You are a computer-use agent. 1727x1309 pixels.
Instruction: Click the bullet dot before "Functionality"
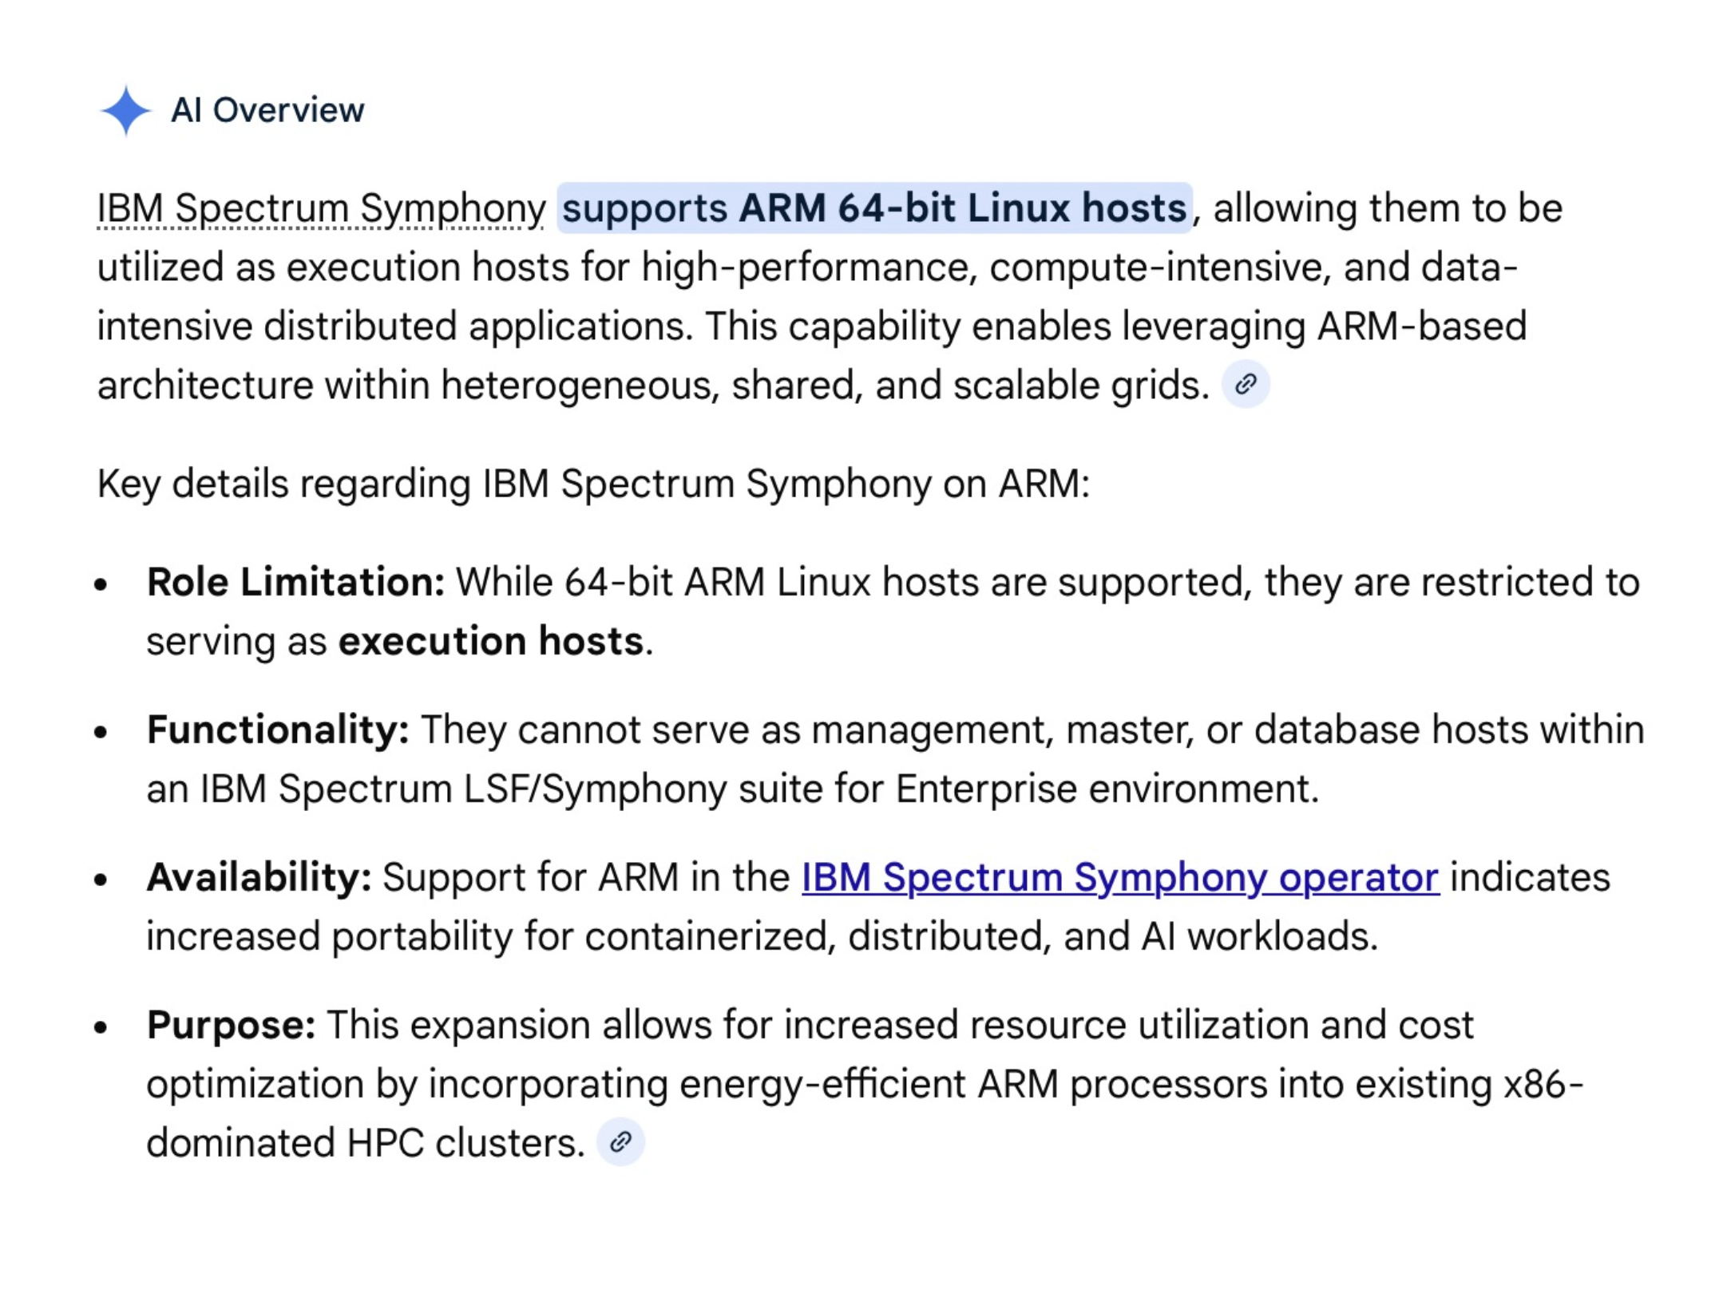101,732
